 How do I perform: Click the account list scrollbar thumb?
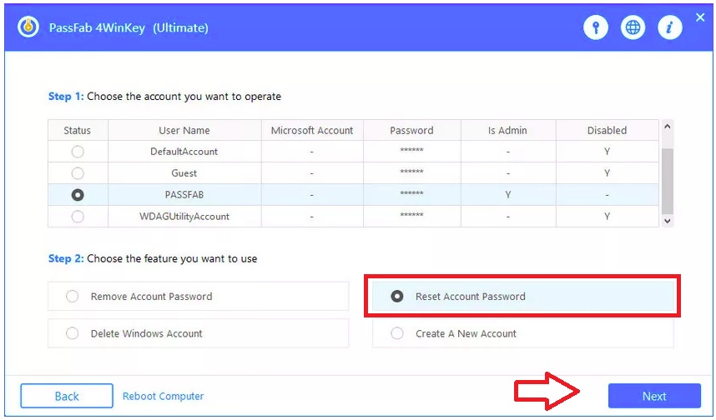coord(667,181)
